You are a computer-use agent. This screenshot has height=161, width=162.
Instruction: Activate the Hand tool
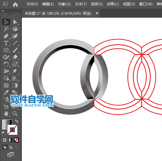pos(6,114)
